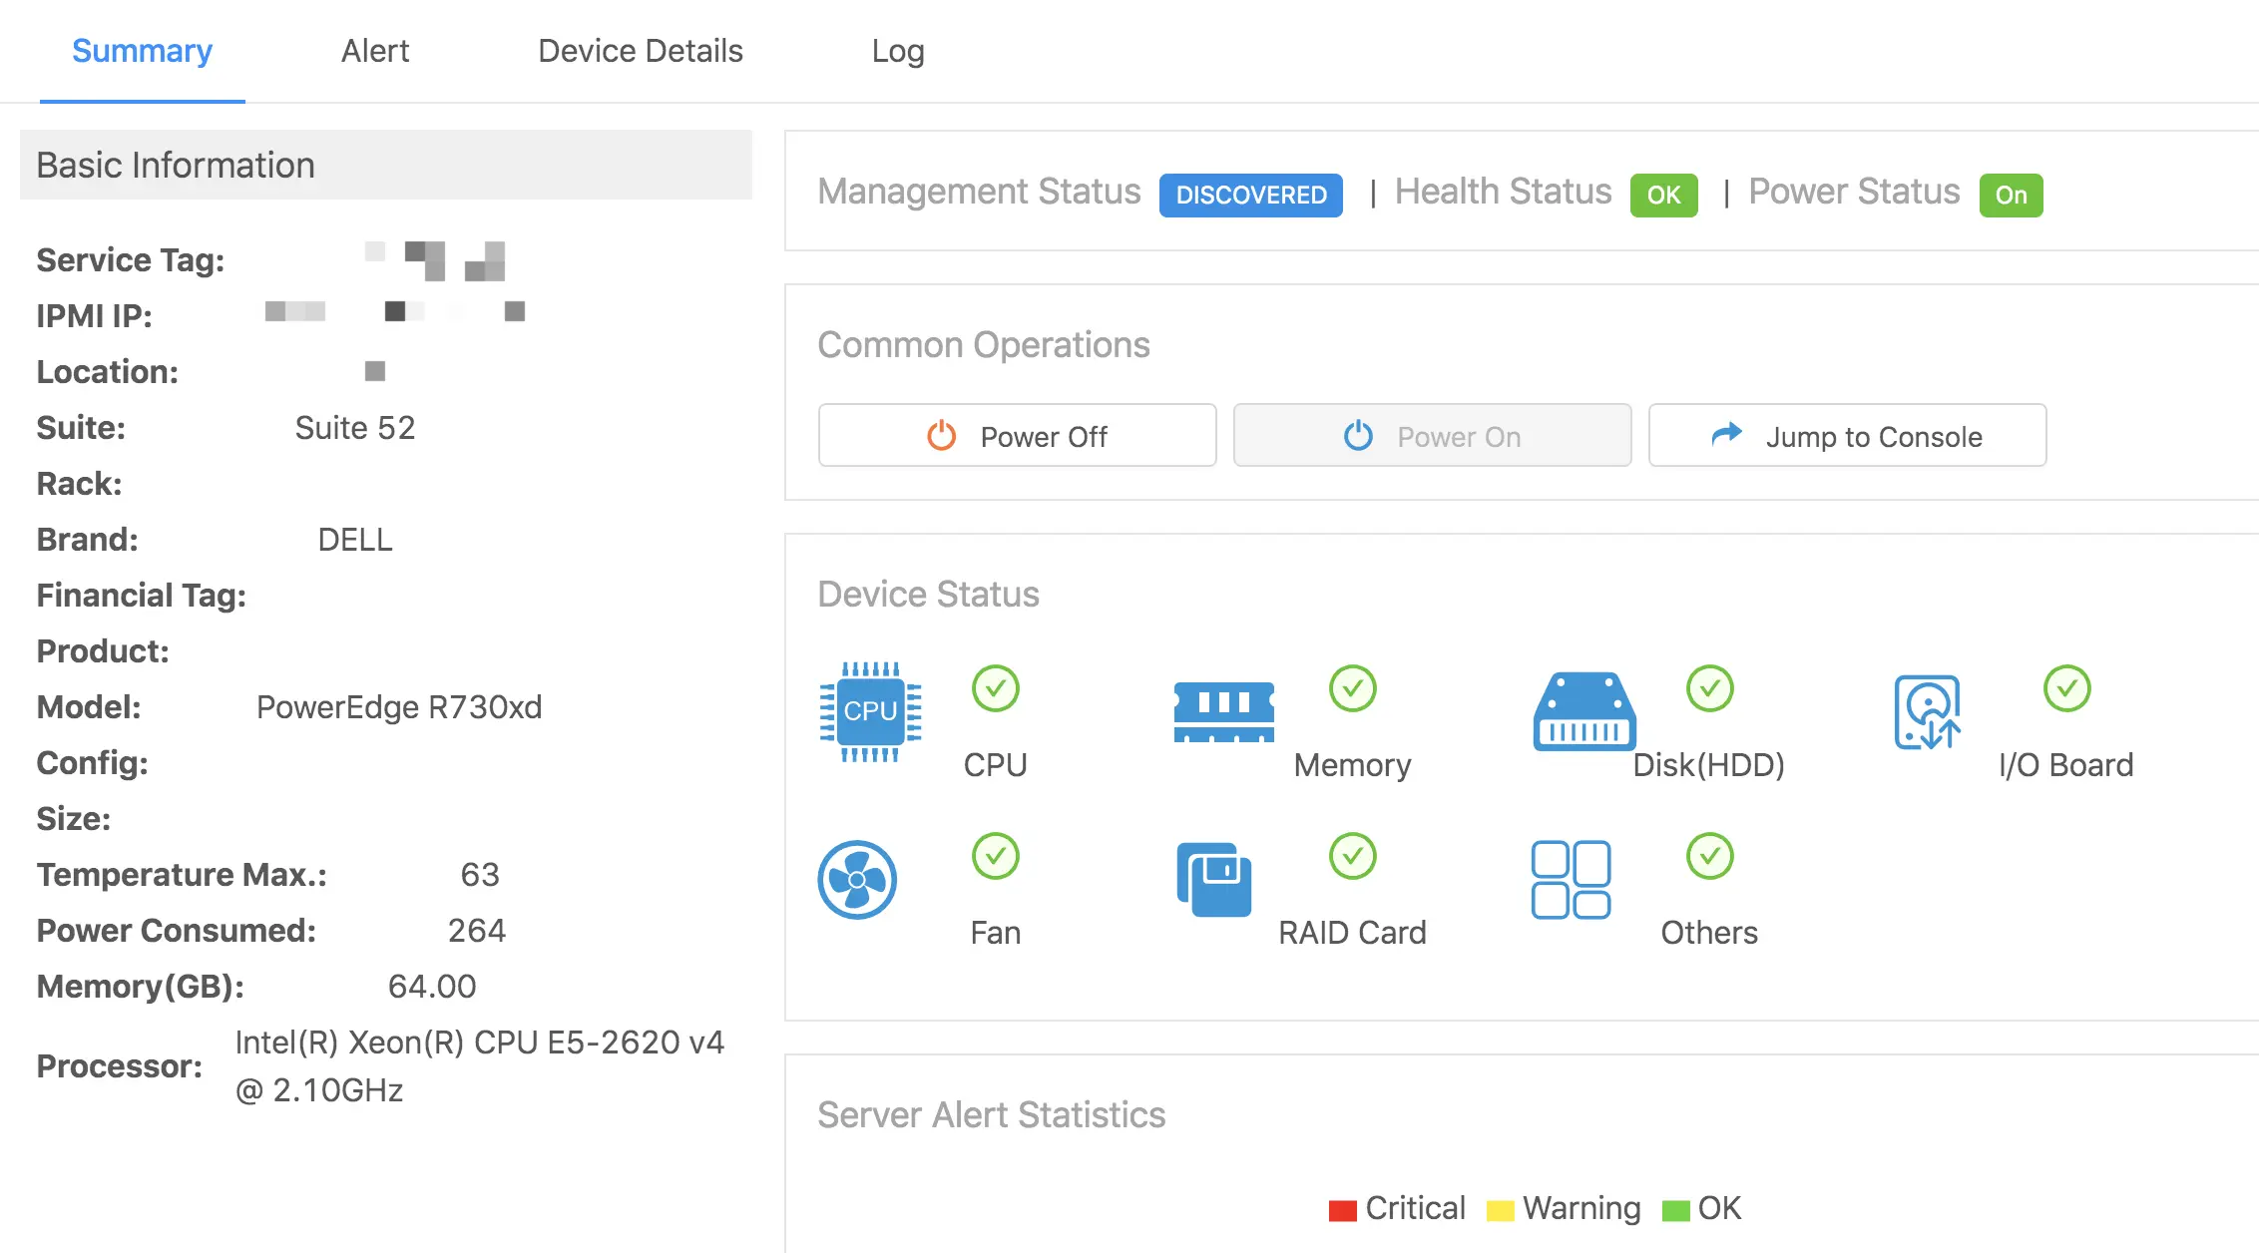
Task: Click the DISCOVERED management status badge
Action: click(1250, 195)
